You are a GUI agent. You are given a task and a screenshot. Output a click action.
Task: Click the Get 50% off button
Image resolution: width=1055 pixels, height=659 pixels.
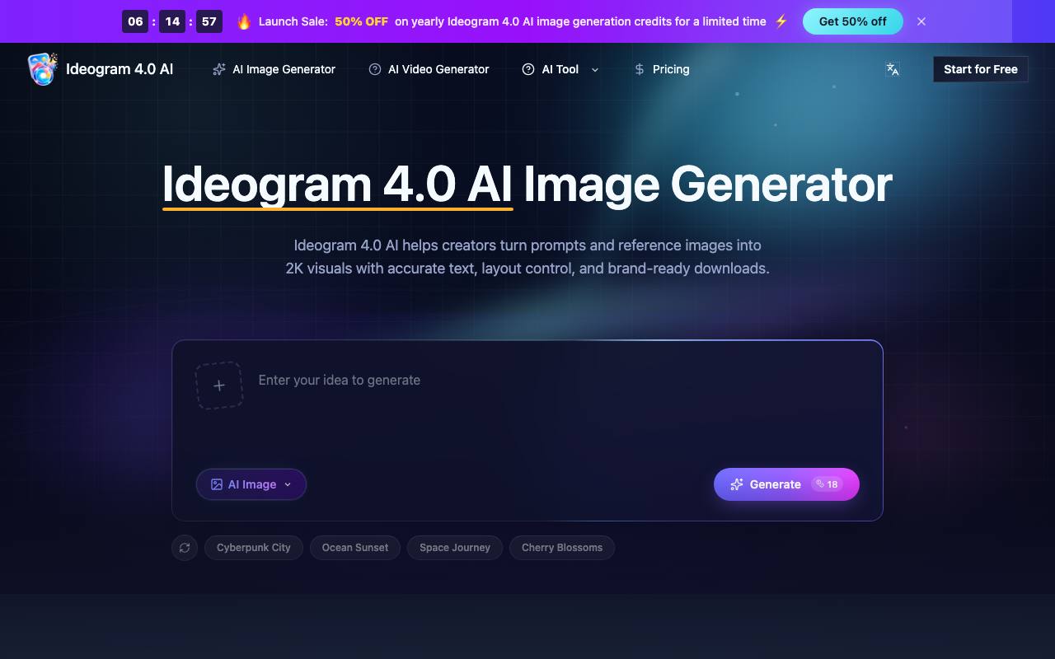[x=853, y=21]
